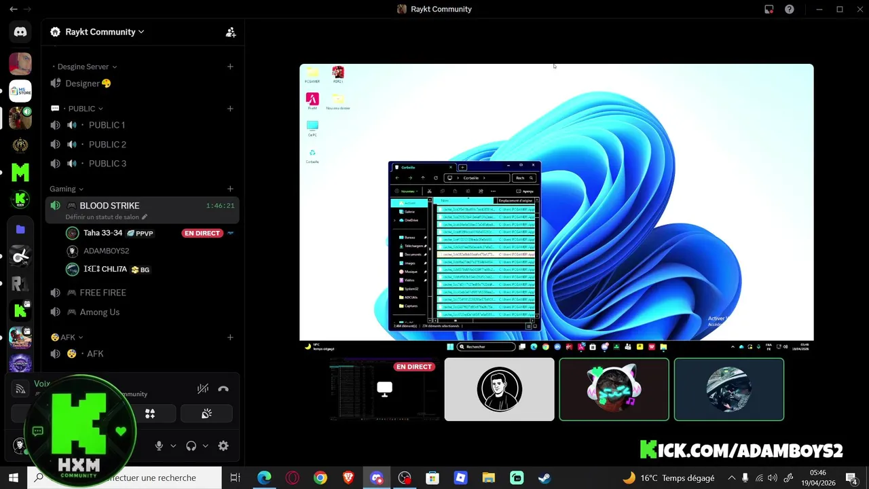Open Roblox from the Windows taskbar
This screenshot has width=869, height=489.
460,477
